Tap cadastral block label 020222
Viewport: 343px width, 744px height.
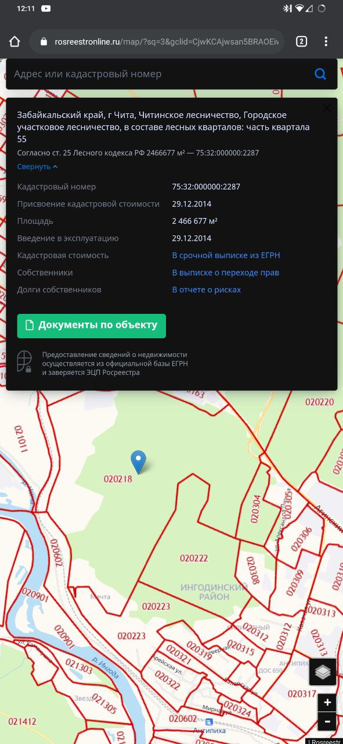click(x=194, y=558)
